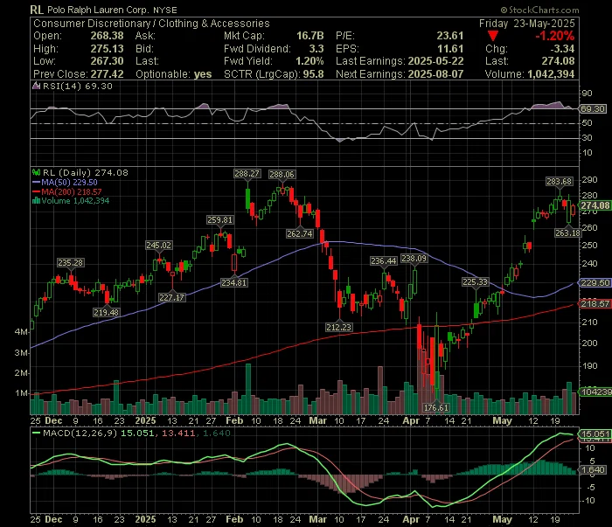Click the 218.57 MA(200) axis tag
612x527 pixels.
click(595, 303)
